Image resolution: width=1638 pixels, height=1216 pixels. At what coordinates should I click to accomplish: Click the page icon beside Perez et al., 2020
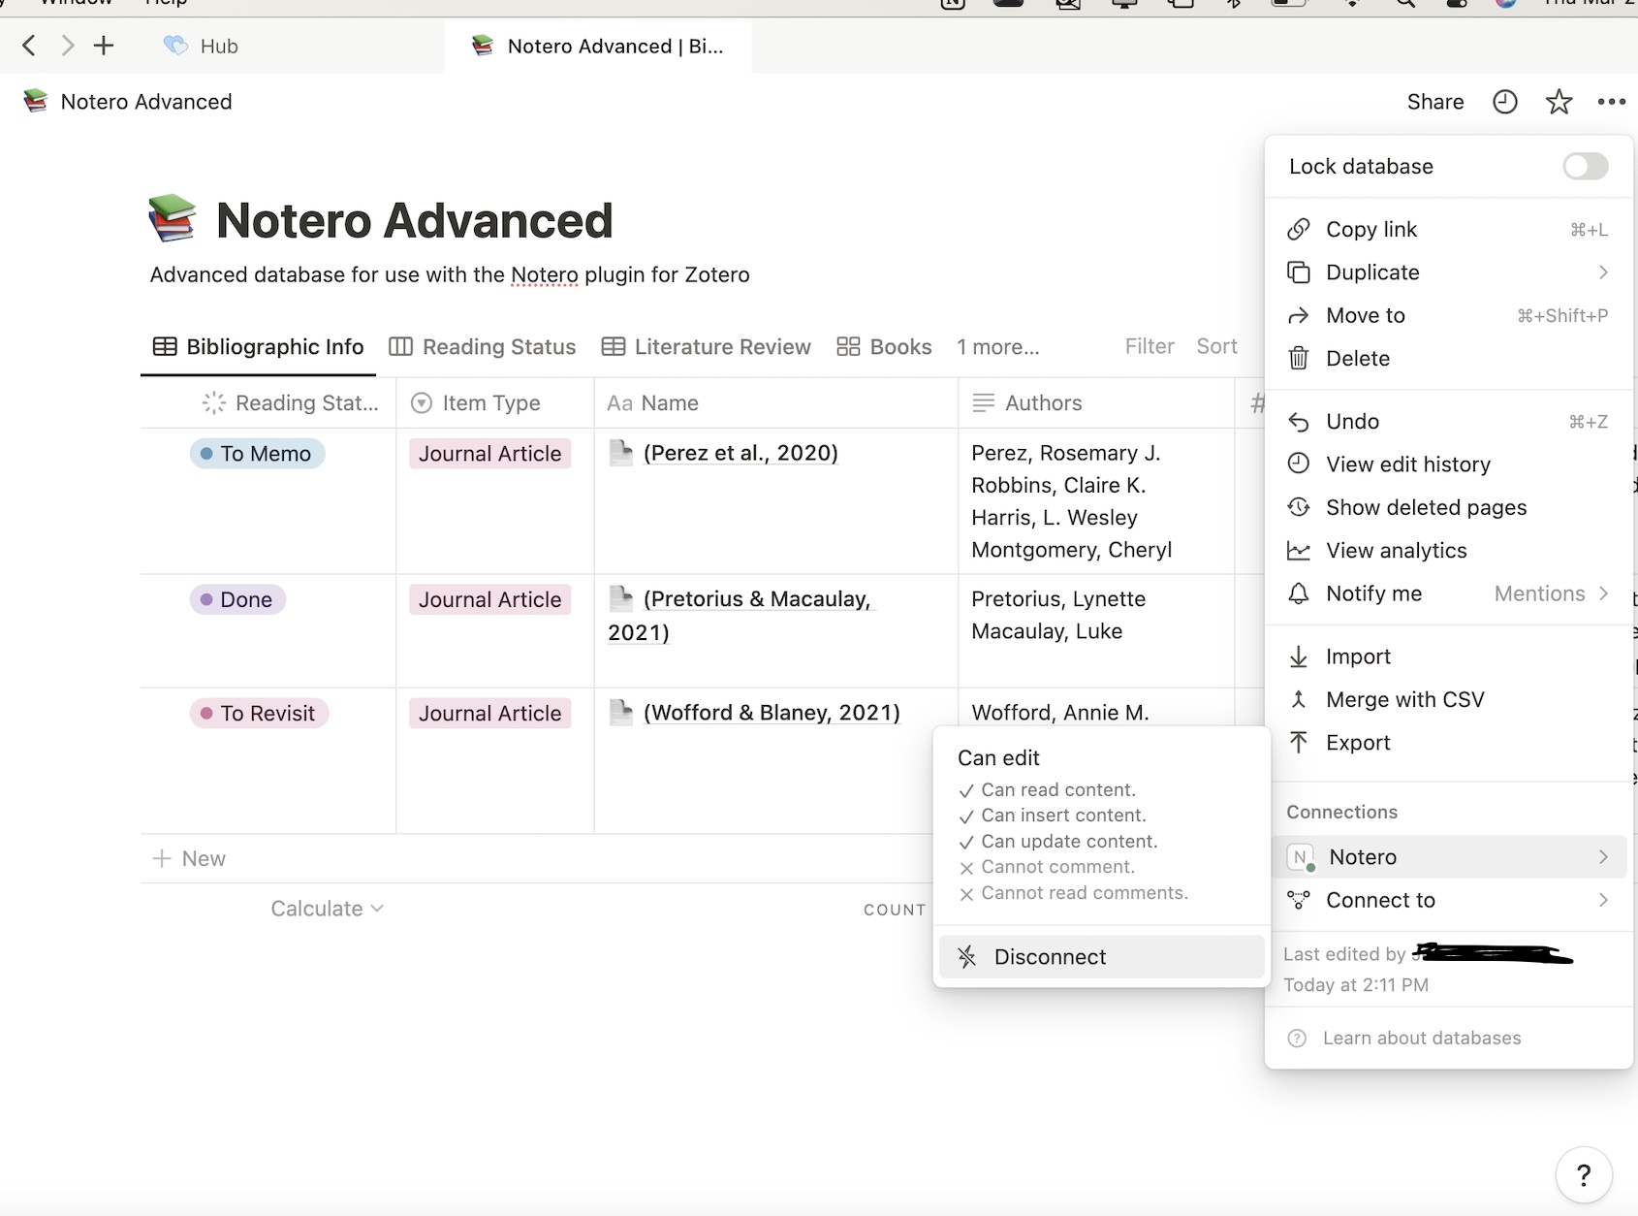point(620,453)
